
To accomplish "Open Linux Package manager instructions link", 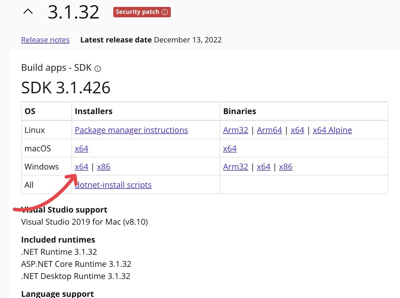I will pos(131,130).
